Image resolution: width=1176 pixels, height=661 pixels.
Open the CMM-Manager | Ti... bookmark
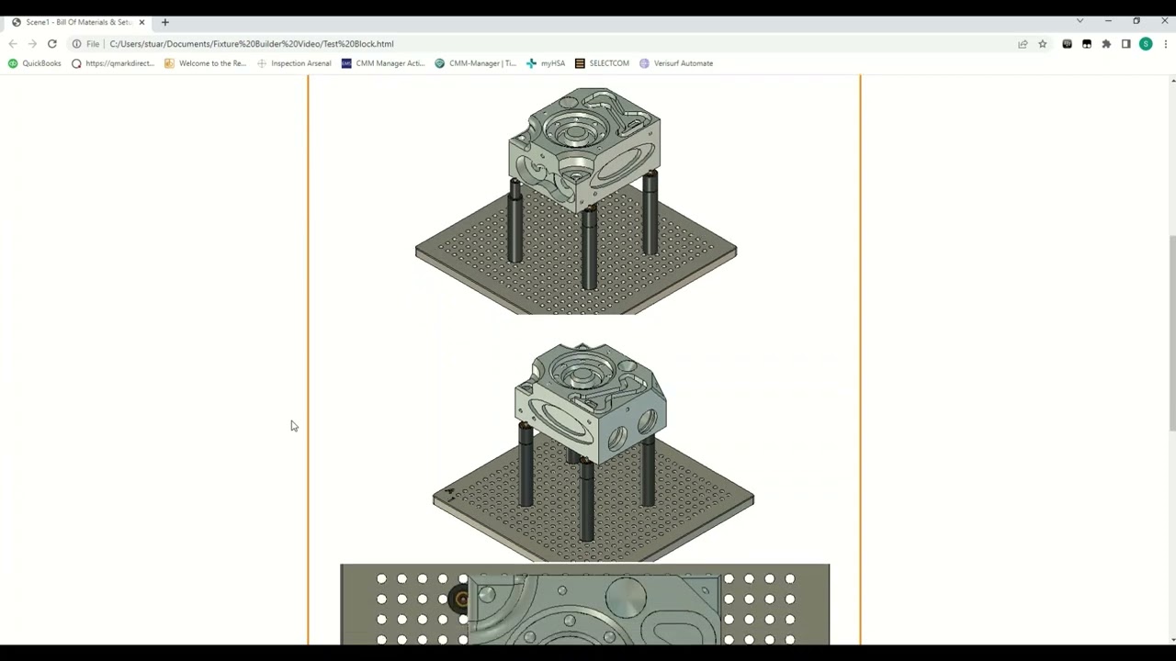[476, 63]
